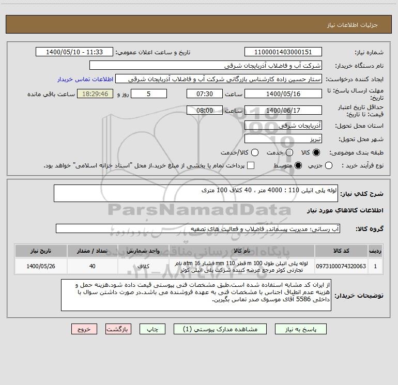398x385 pixels.
Task: Select the کالا radio button
Action: pos(316,152)
